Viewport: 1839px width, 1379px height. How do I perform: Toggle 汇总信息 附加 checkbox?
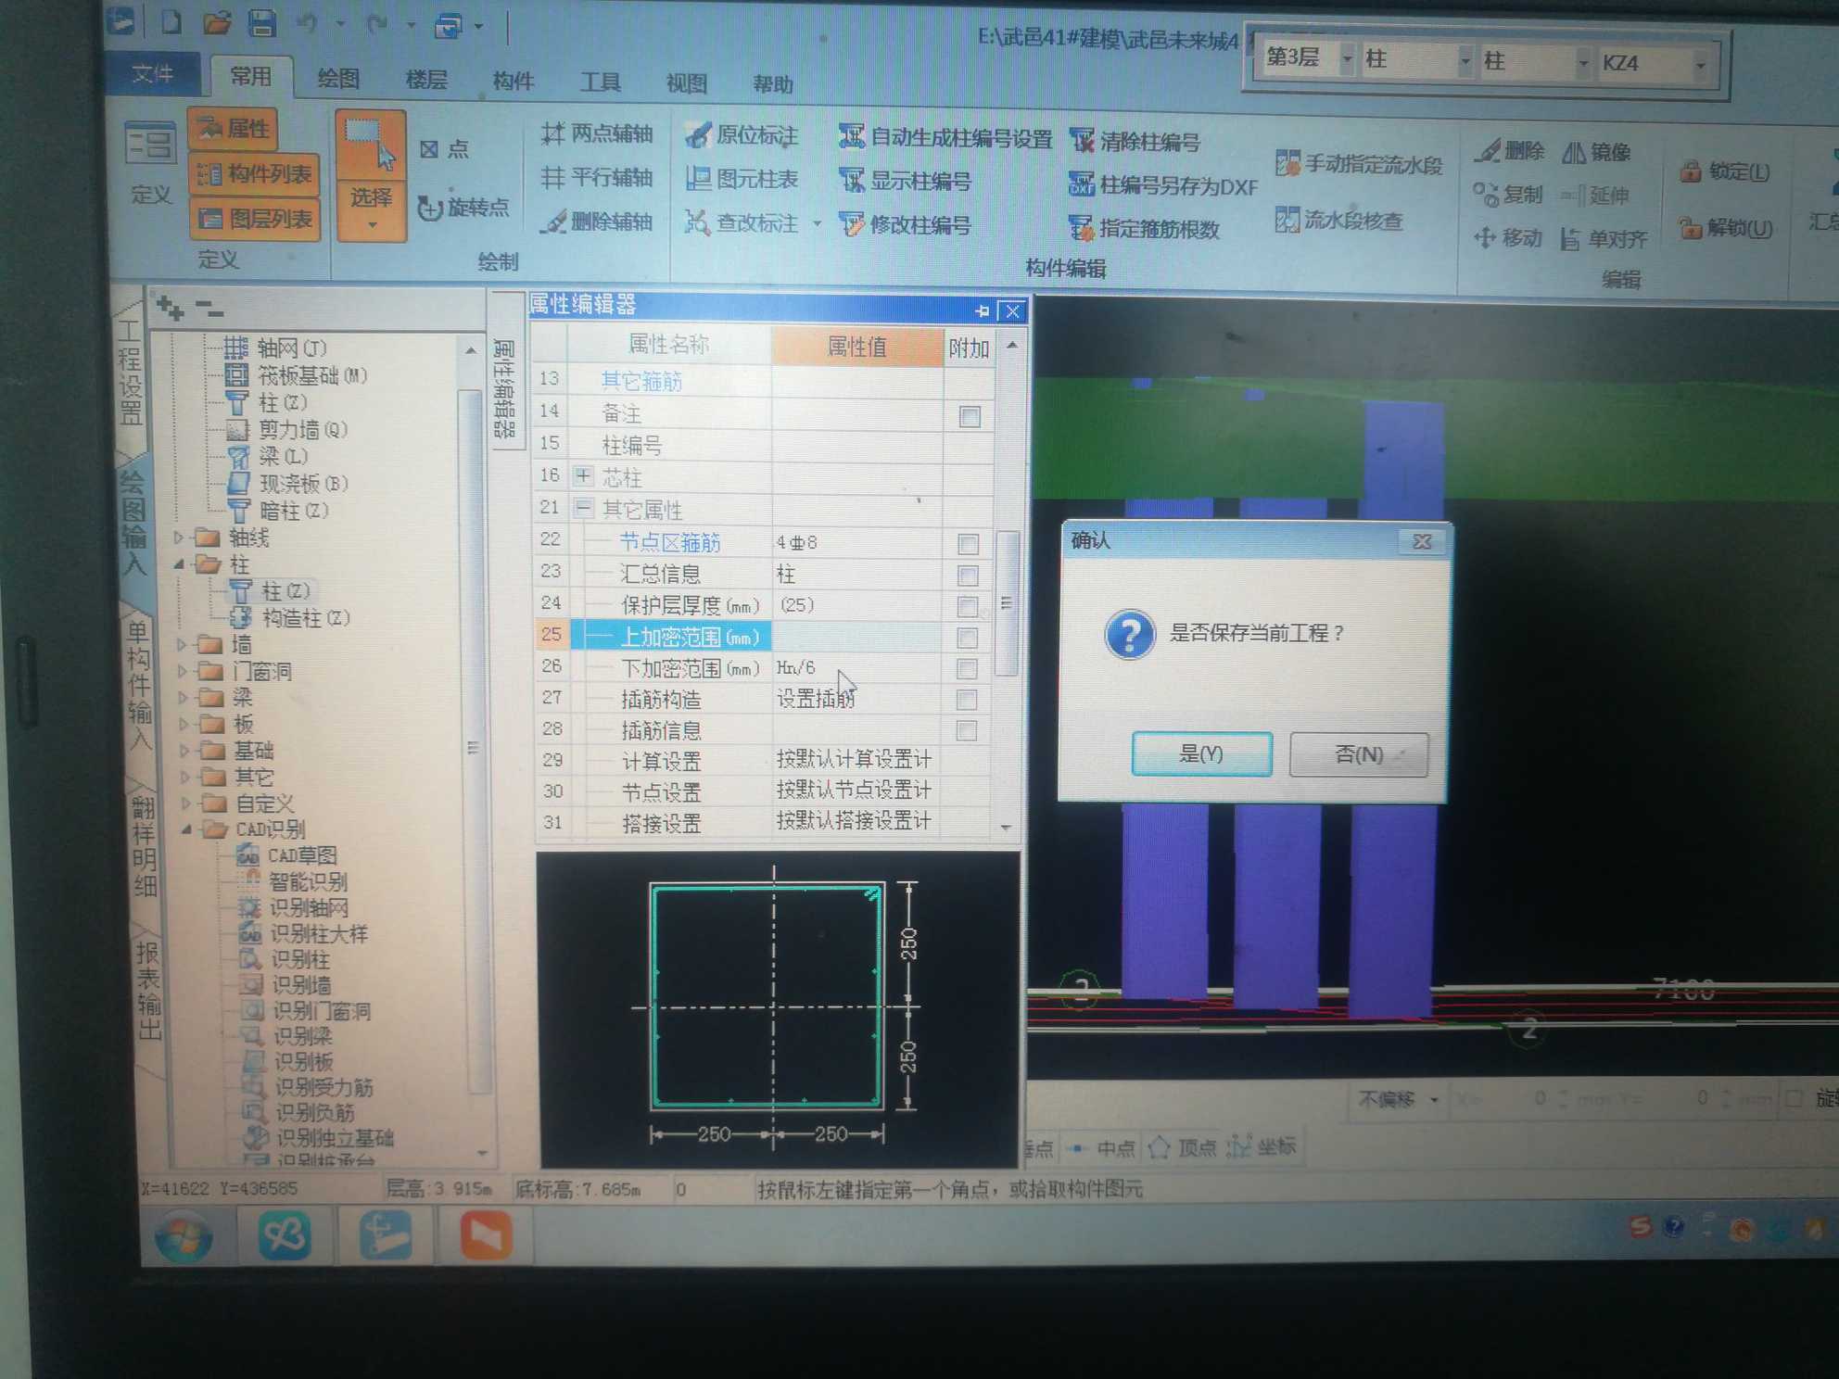(x=968, y=576)
